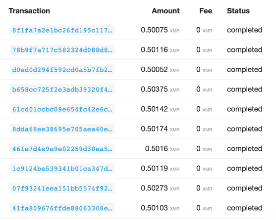This screenshot has width=276, height=220.
Task: Open transaction b658cc725f2e3adb39320f4 link
Action: [x=62, y=89]
